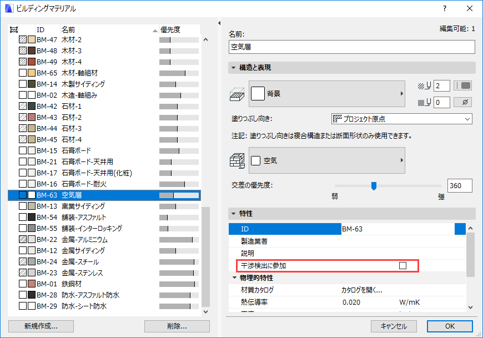Click the fill pattern column header icon
The width and height of the screenshot is (483, 338).
click(x=12, y=29)
